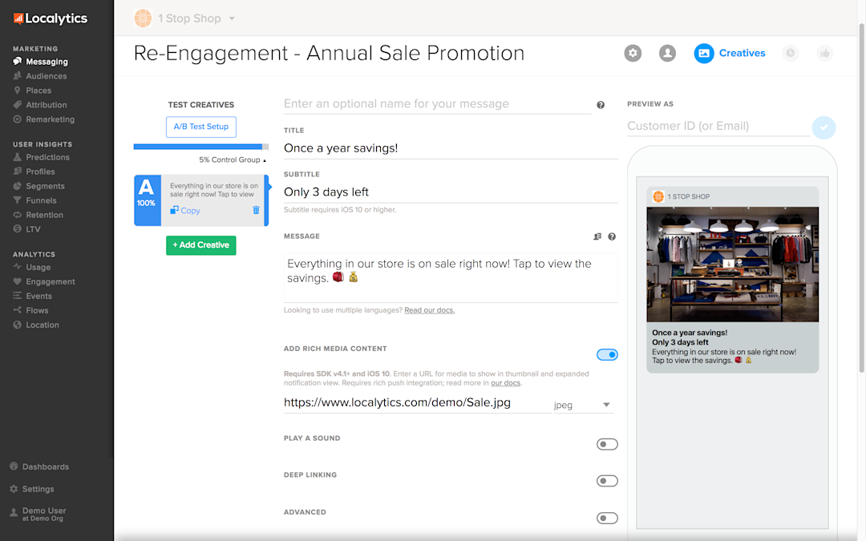
Task: Click the Events list icon
Action: tap(17, 295)
